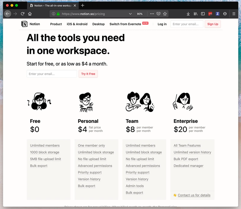Click the Team $8 price
This screenshot has width=241, height=209.
pos(130,129)
